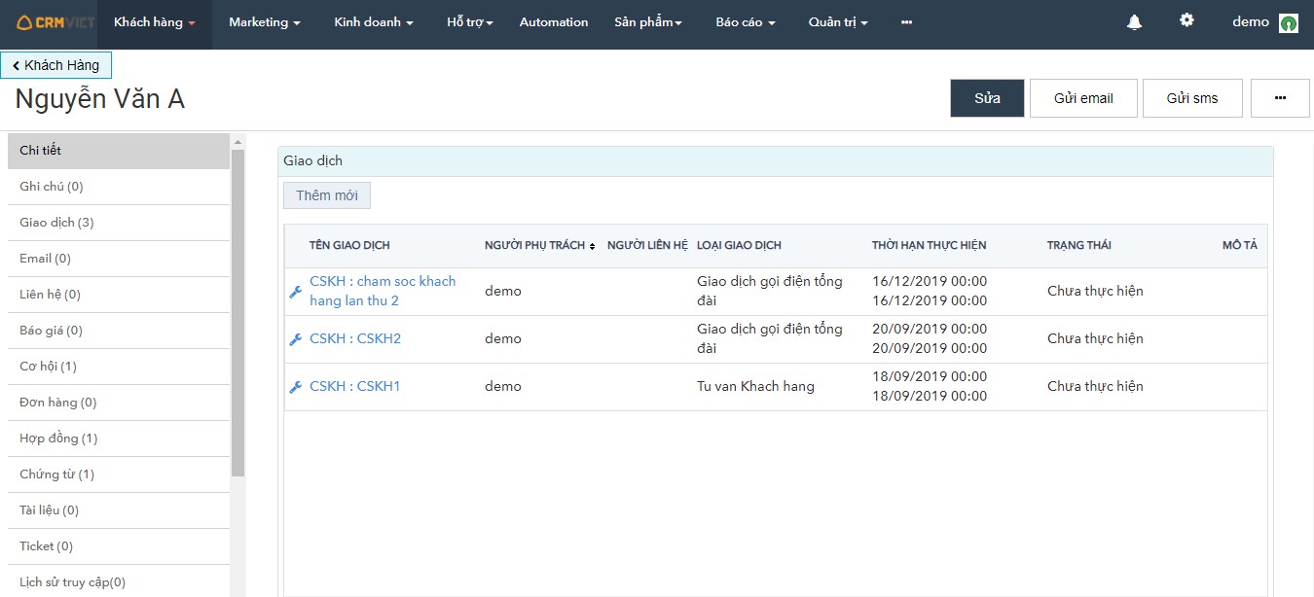This screenshot has width=1314, height=597.
Task: Open Lịch sử truy cập section
Action: point(119,582)
